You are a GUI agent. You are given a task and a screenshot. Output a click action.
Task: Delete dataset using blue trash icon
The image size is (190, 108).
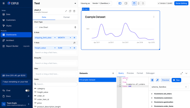pyautogui.click(x=152, y=80)
